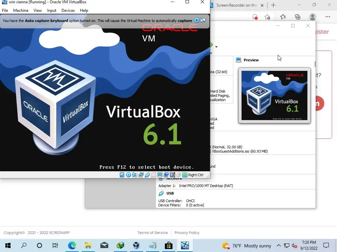Open the File menu of the VM window
This screenshot has height=252, width=337.
(x=5, y=10)
